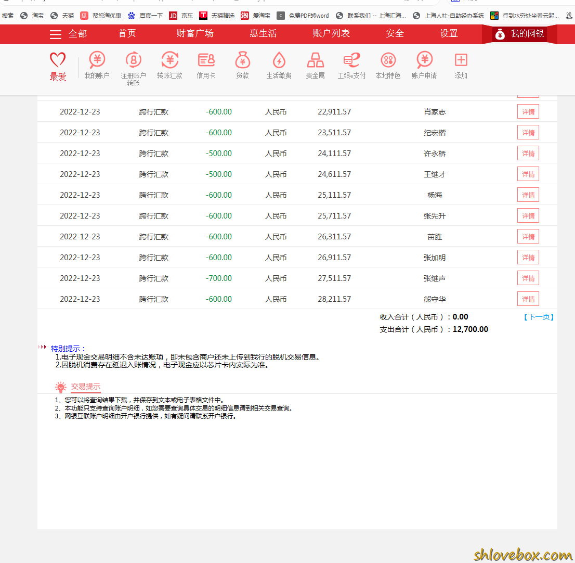Open 工银e支付 payment icon
Viewport: 575px width, 563px height.
[x=351, y=60]
